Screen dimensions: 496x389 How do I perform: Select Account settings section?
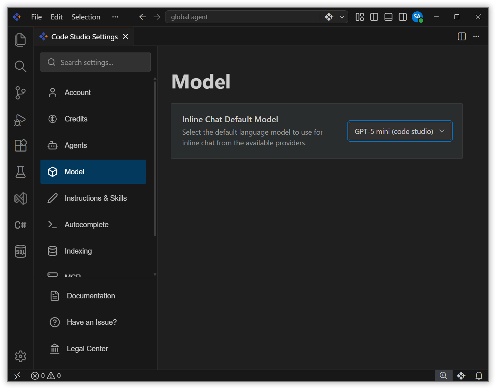[x=93, y=92]
